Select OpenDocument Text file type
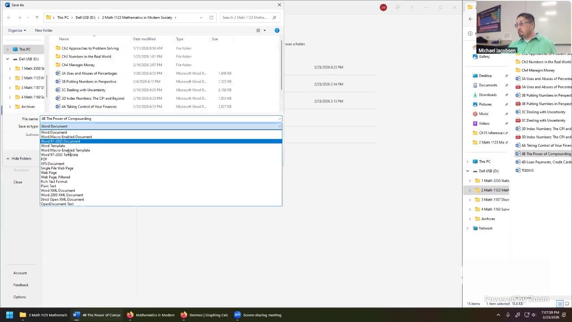The height and width of the screenshot is (322, 572). coord(57,204)
